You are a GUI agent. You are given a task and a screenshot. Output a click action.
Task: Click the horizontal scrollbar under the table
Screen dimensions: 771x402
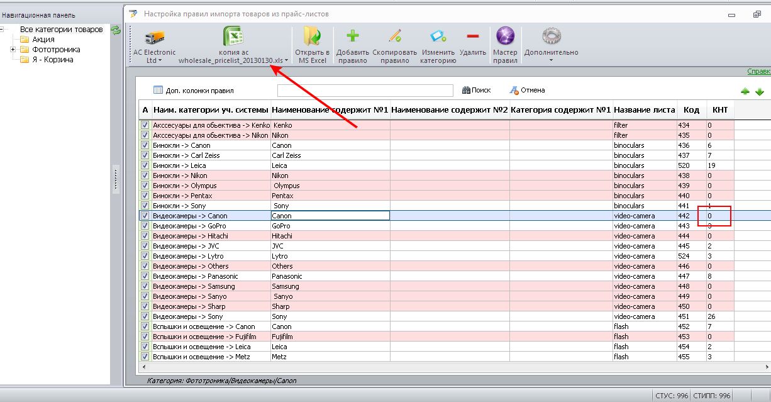(x=455, y=366)
